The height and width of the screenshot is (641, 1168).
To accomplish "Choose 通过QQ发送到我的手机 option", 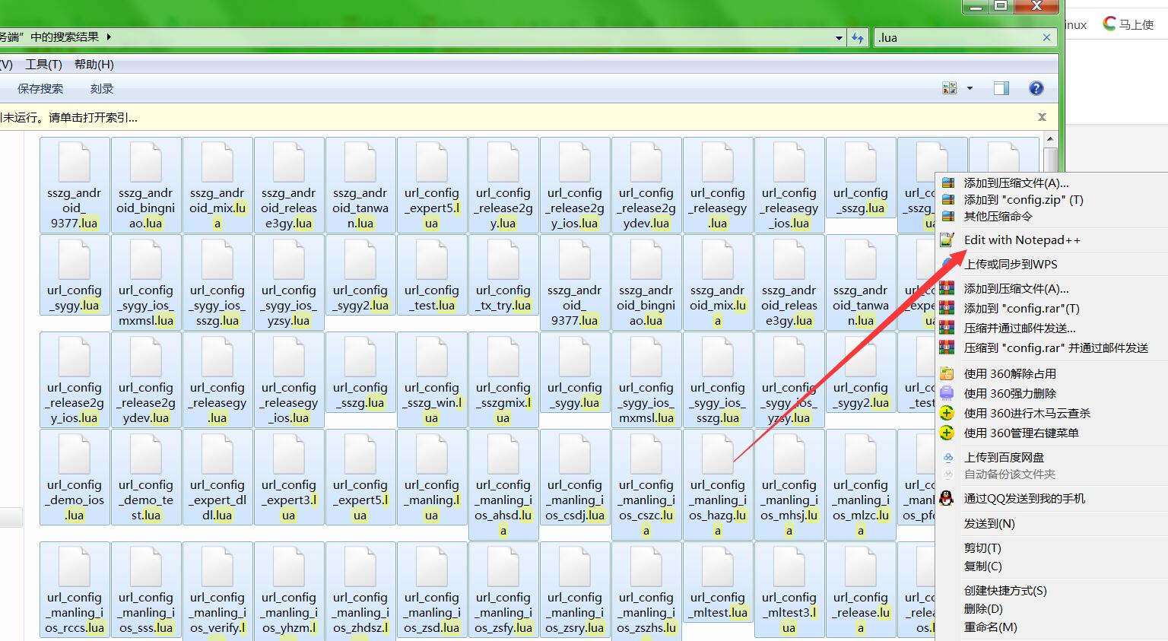I will 1024,499.
